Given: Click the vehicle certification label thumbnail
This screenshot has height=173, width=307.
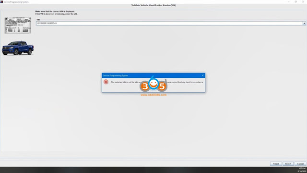Looking at the screenshot, I should pyautogui.click(x=18, y=25).
